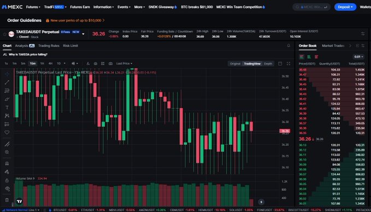Viewport: 371px width, 212px height.
Task: Select the trend line drawing tool
Action: pyautogui.click(x=7, y=83)
